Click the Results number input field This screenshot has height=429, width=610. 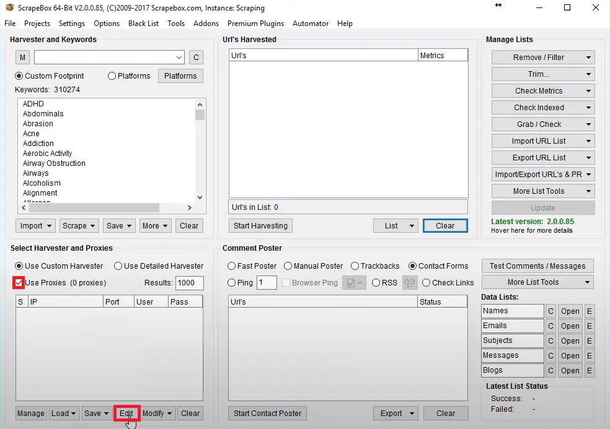pos(189,283)
